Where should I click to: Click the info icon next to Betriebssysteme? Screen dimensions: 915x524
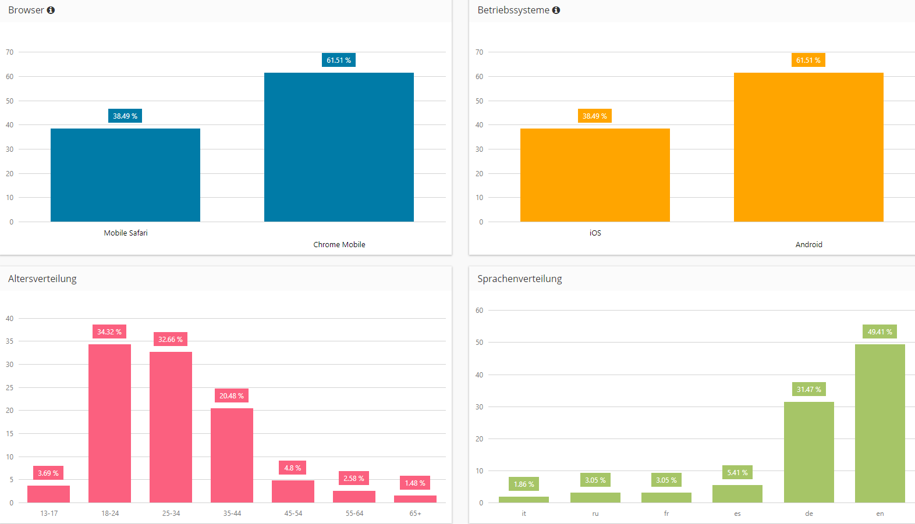point(556,10)
